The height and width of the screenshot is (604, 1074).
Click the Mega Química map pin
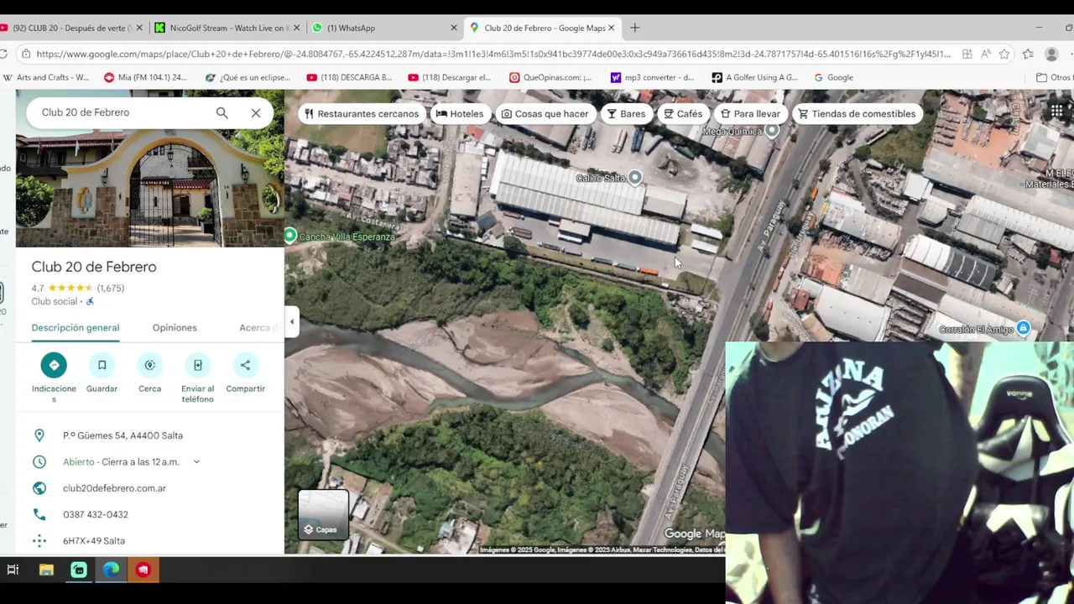pyautogui.click(x=772, y=131)
